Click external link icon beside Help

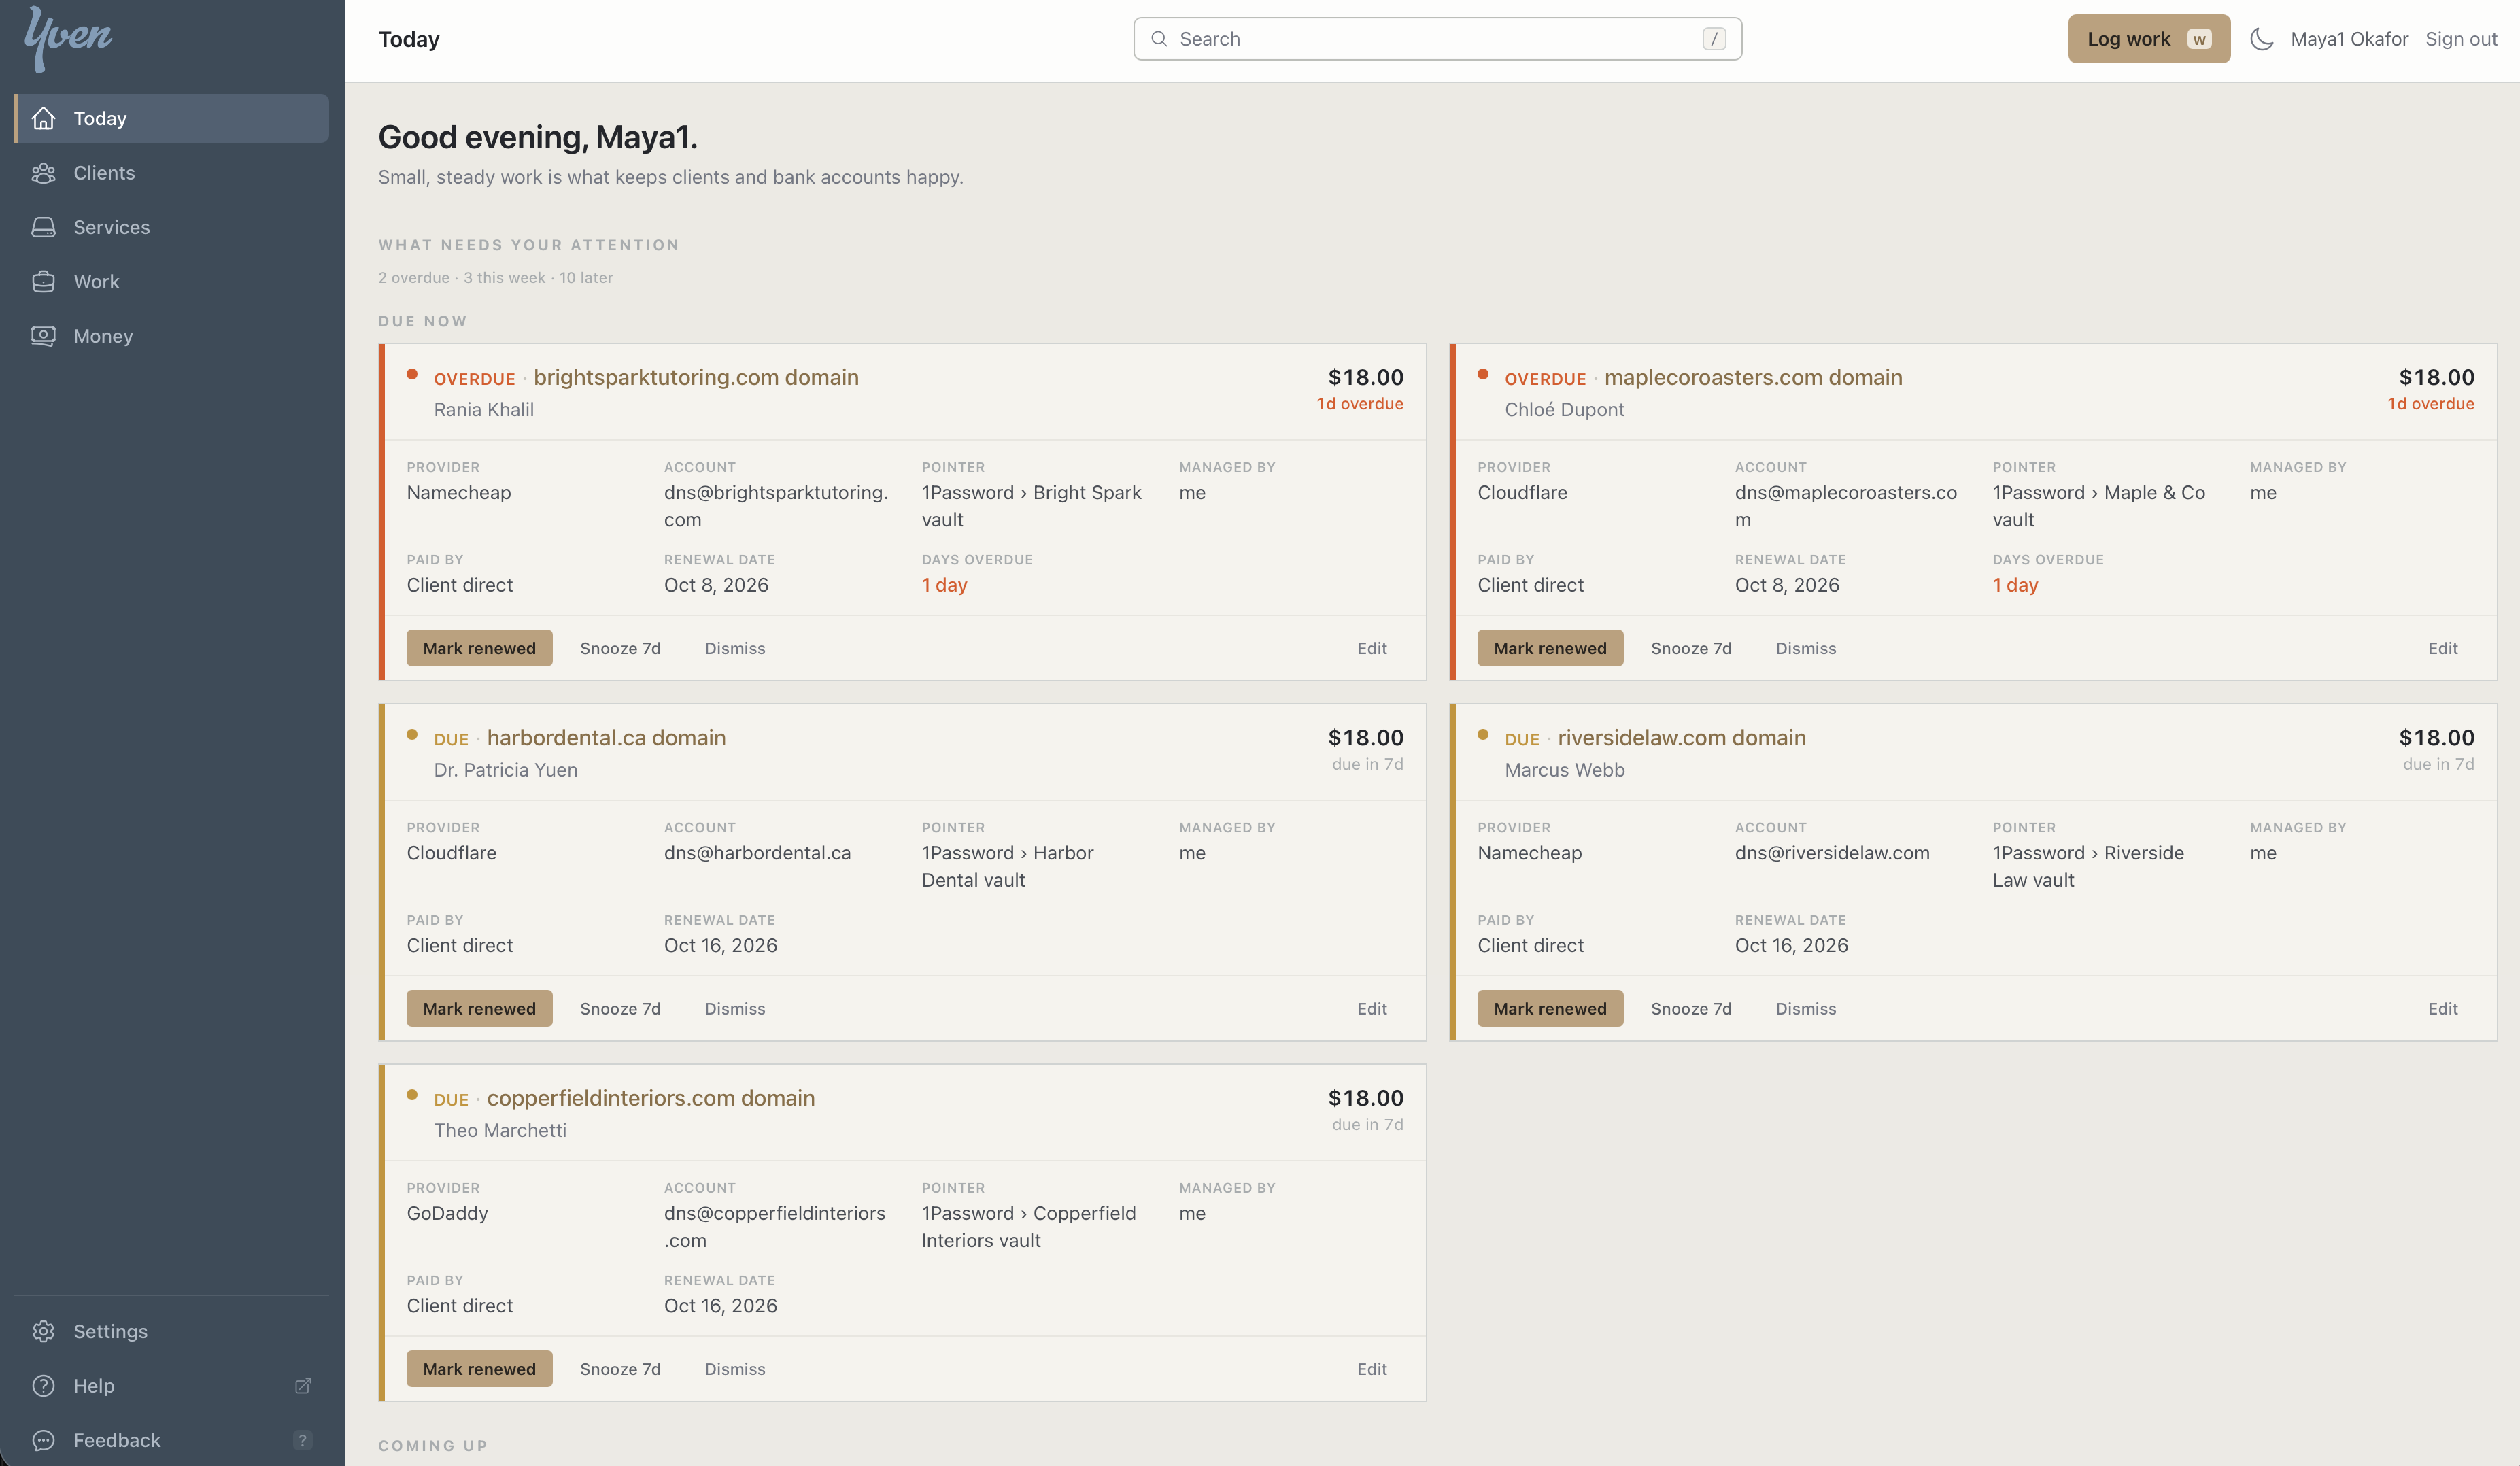tap(303, 1386)
